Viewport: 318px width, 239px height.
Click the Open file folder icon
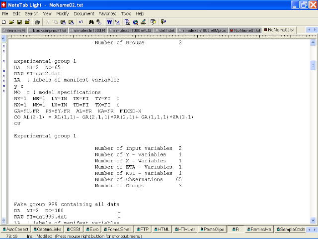click(x=11, y=22)
